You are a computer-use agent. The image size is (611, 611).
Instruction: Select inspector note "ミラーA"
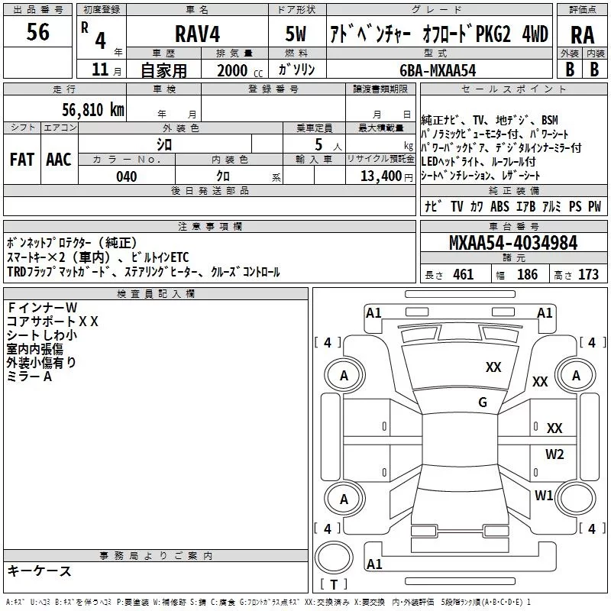(x=29, y=377)
